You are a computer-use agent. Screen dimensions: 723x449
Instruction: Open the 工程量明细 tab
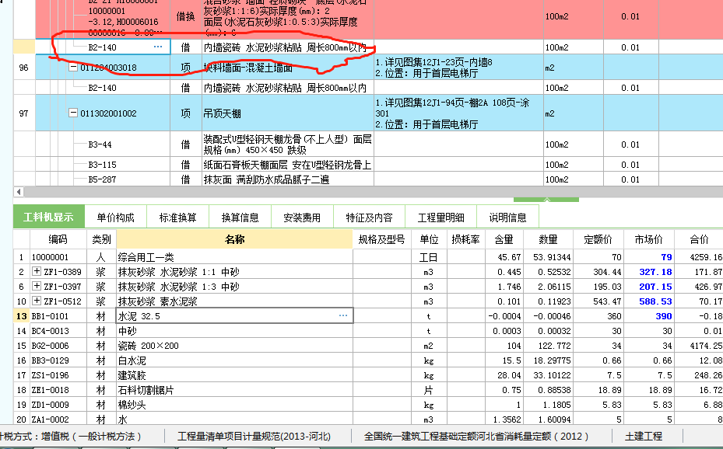[440, 218]
